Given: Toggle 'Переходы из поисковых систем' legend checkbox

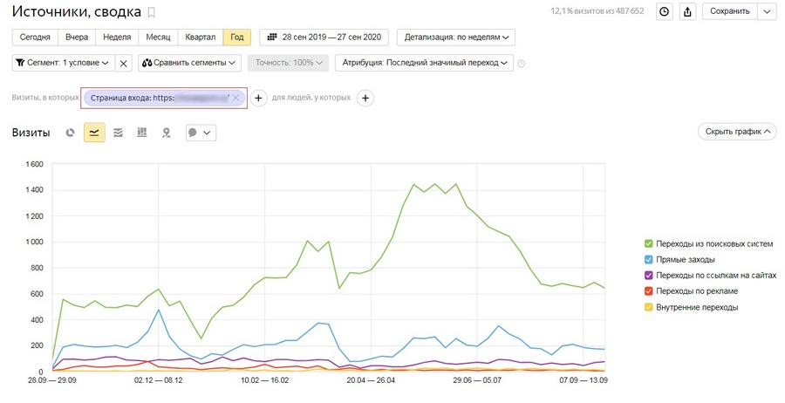Looking at the screenshot, I should coord(648,243).
